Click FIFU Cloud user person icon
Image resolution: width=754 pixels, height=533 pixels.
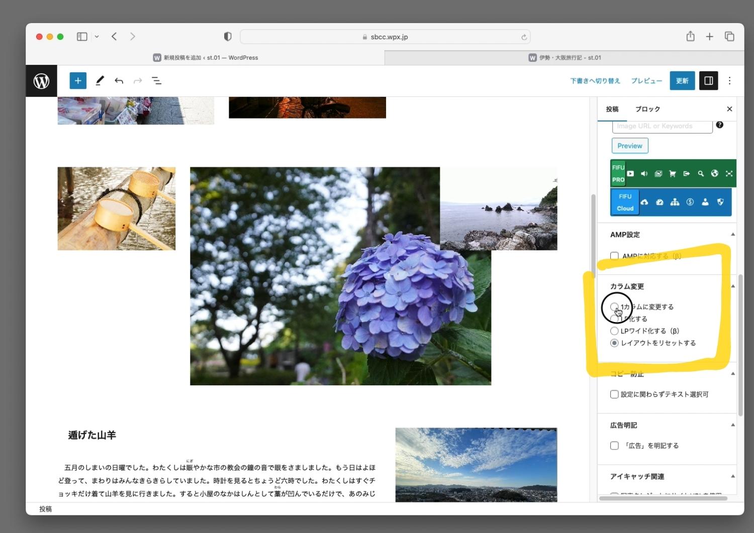point(705,202)
